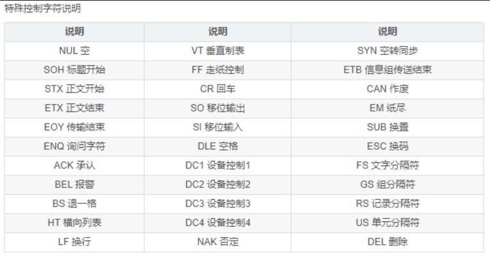Select the NUL 空 cell
490x262 pixels.
point(74,50)
